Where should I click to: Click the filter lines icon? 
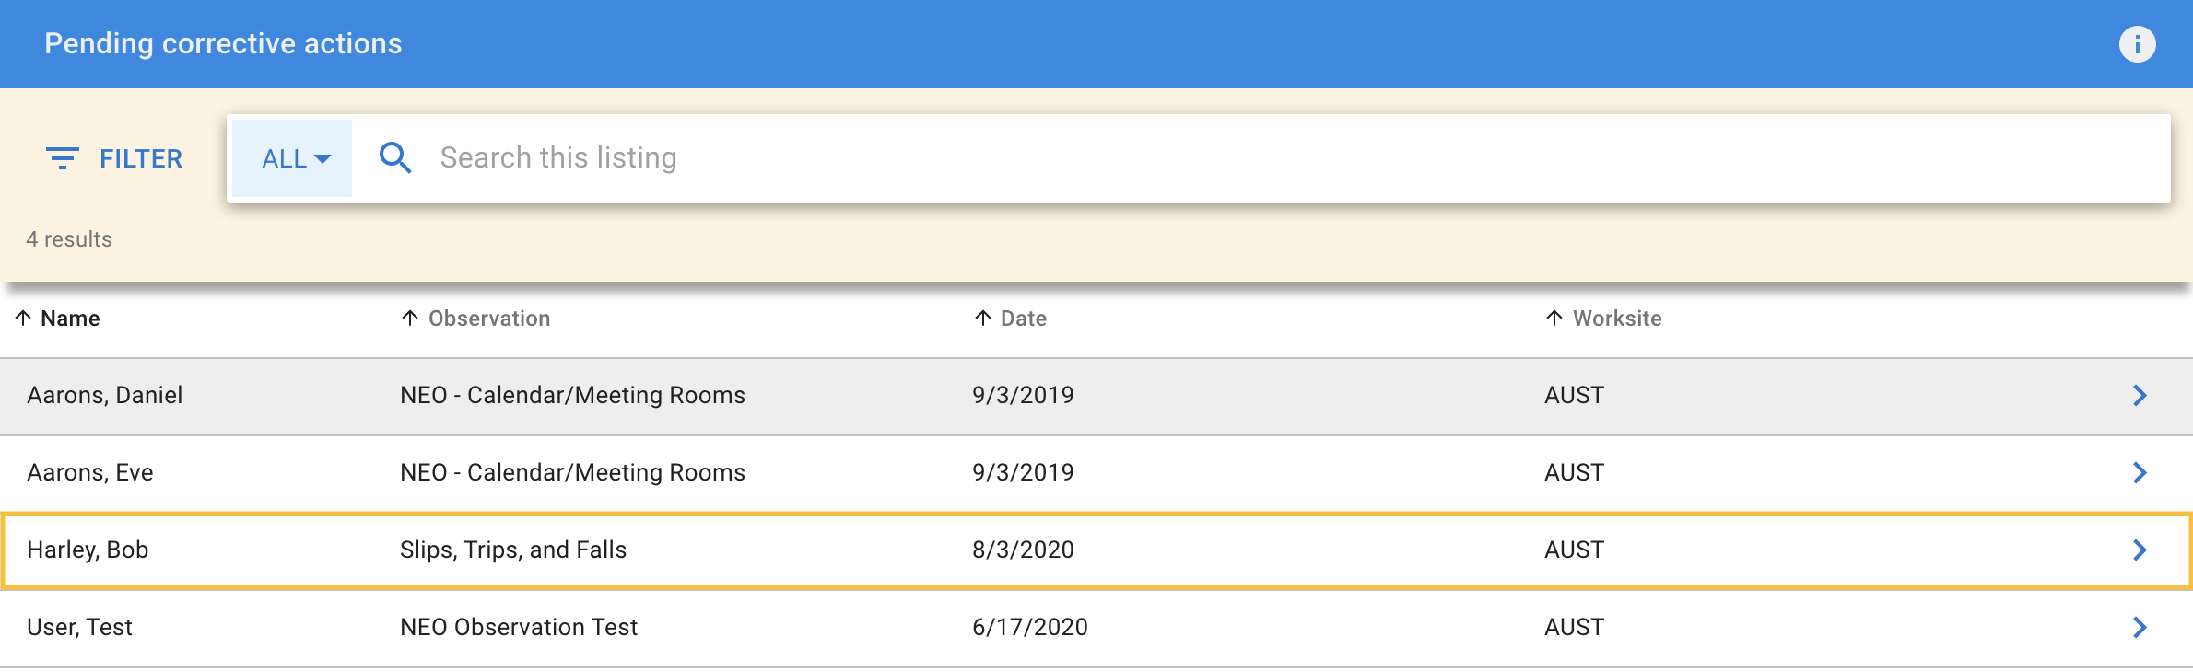click(x=63, y=158)
